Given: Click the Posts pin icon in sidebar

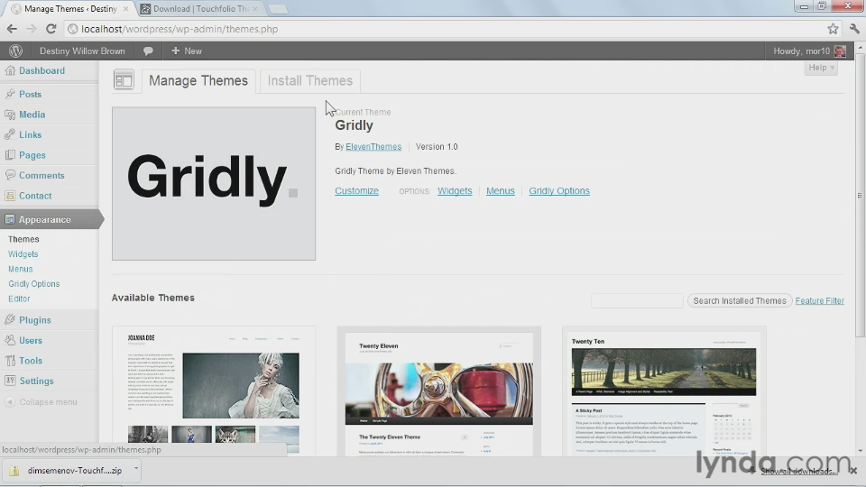Looking at the screenshot, I should click(10, 94).
